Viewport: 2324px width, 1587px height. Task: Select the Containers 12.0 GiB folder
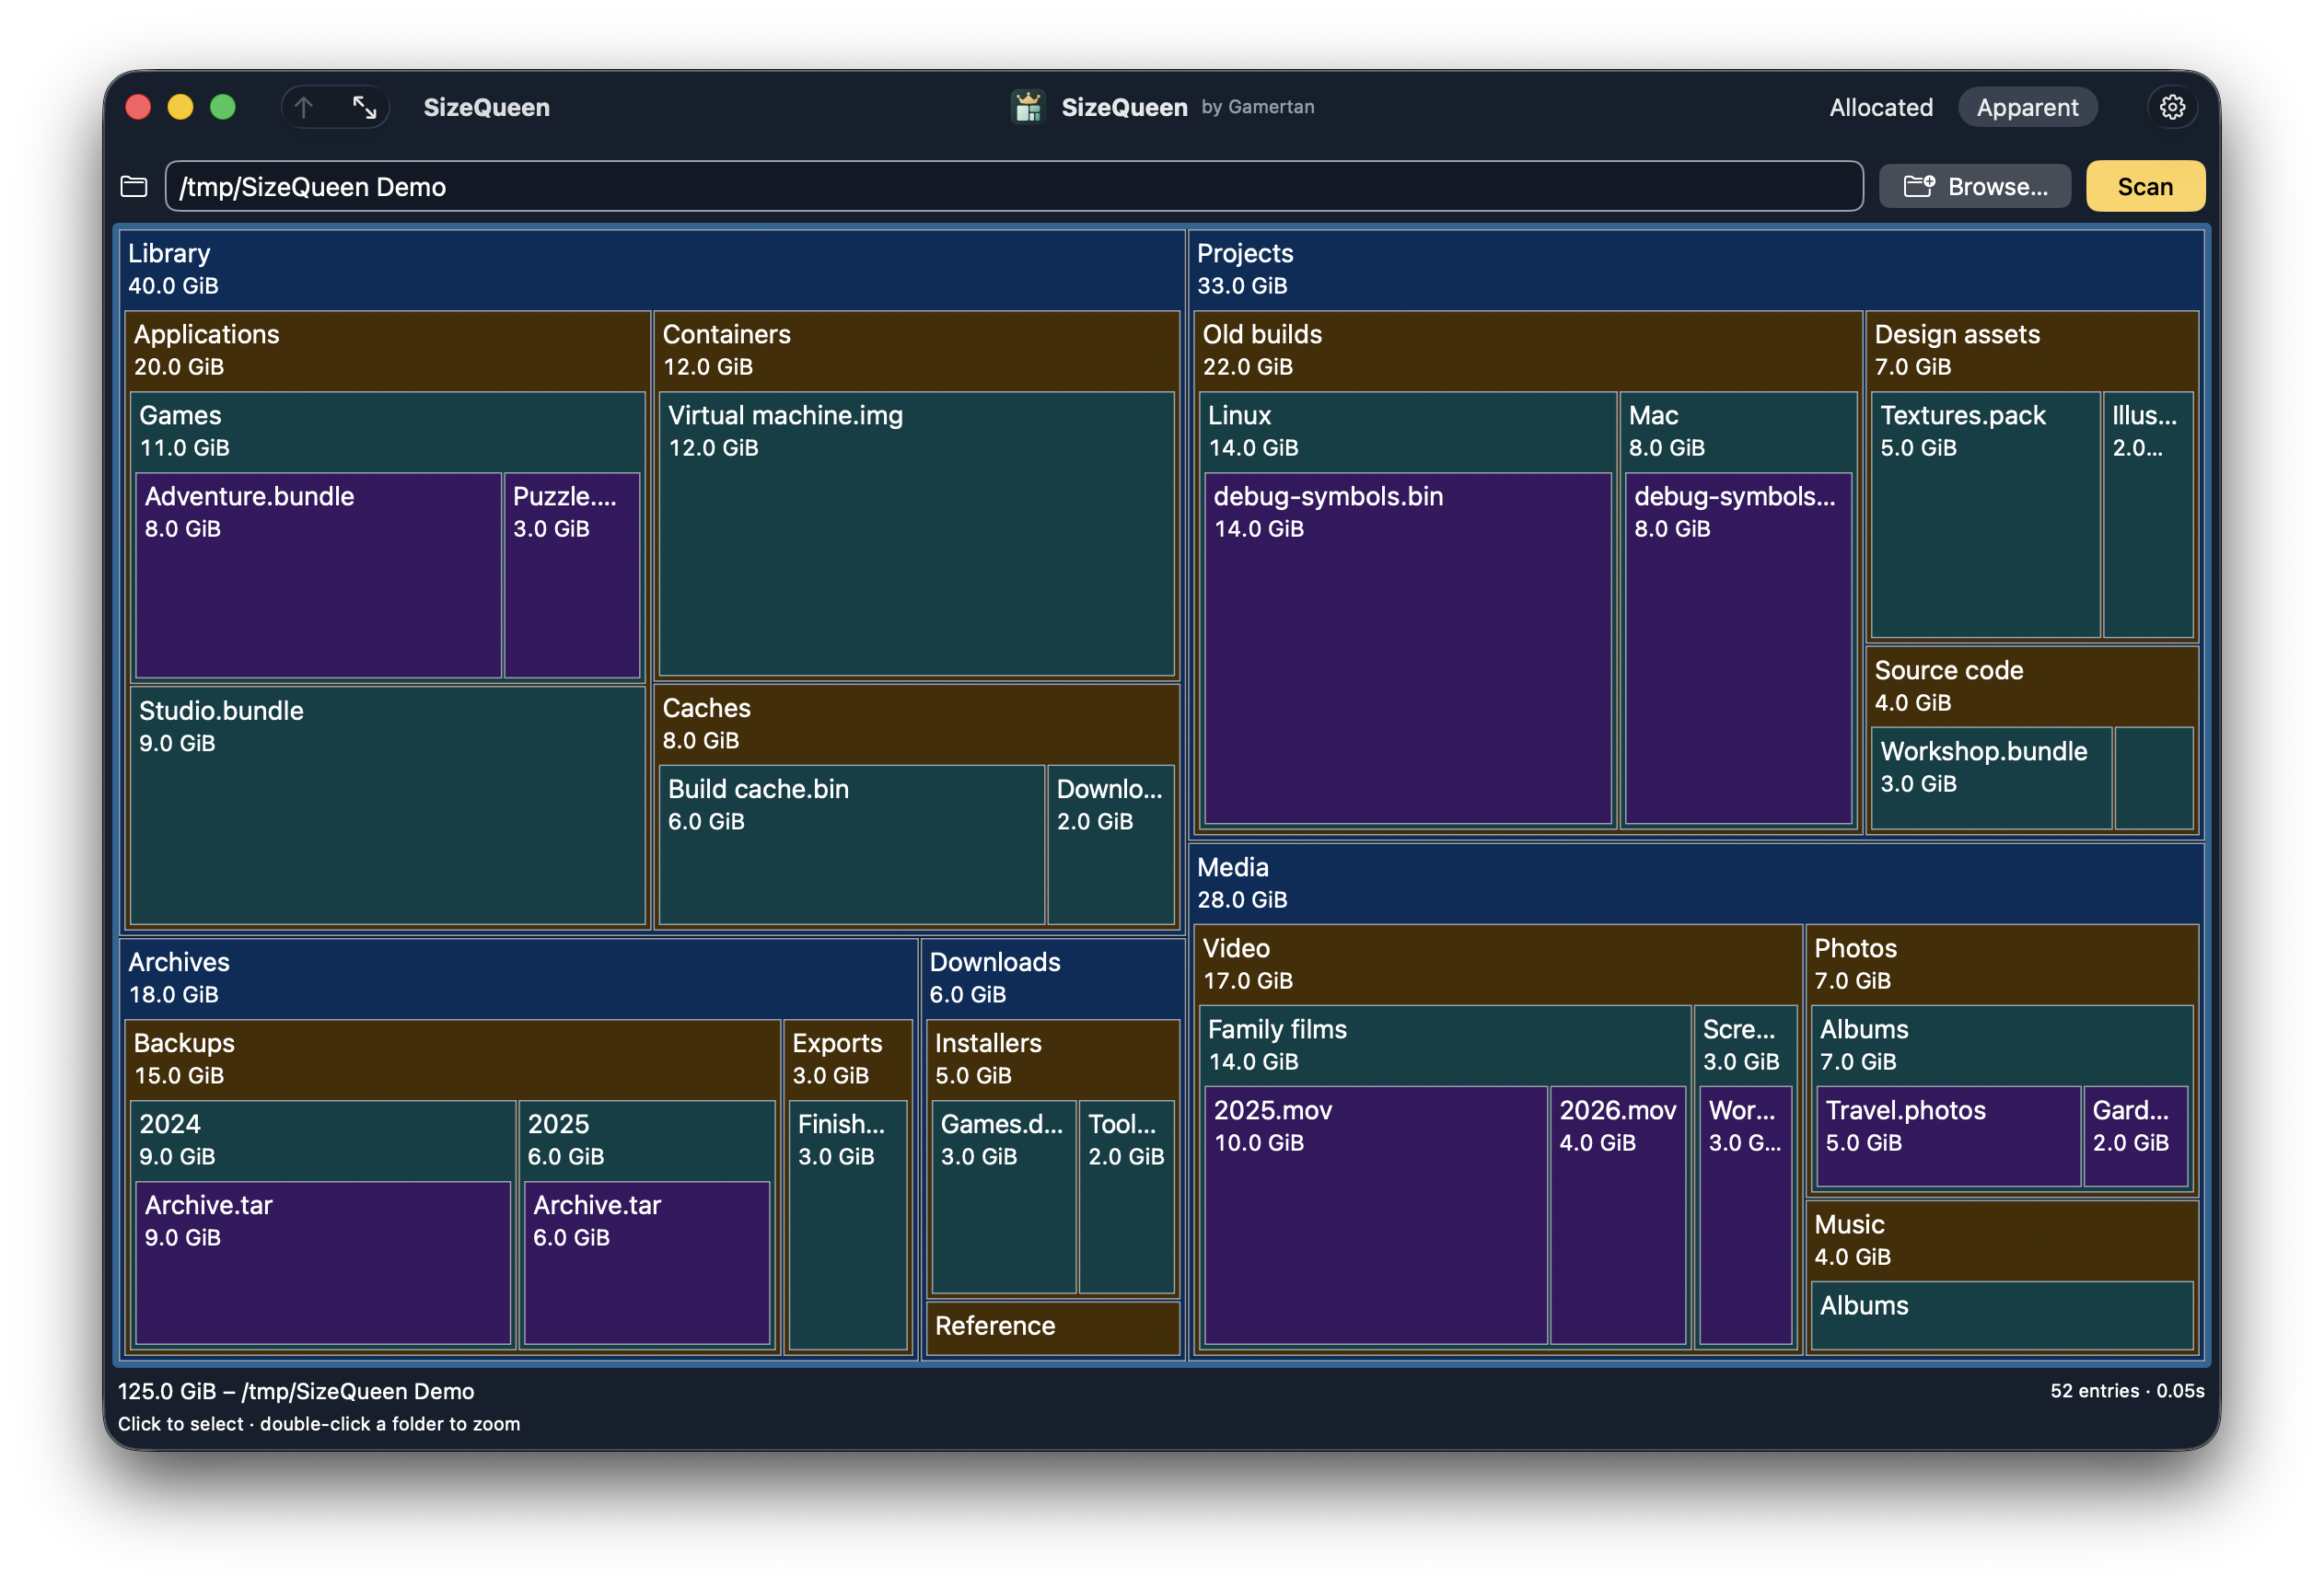[x=916, y=350]
